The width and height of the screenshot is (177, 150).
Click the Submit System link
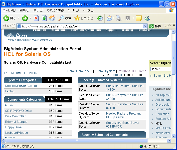click(x=105, y=71)
